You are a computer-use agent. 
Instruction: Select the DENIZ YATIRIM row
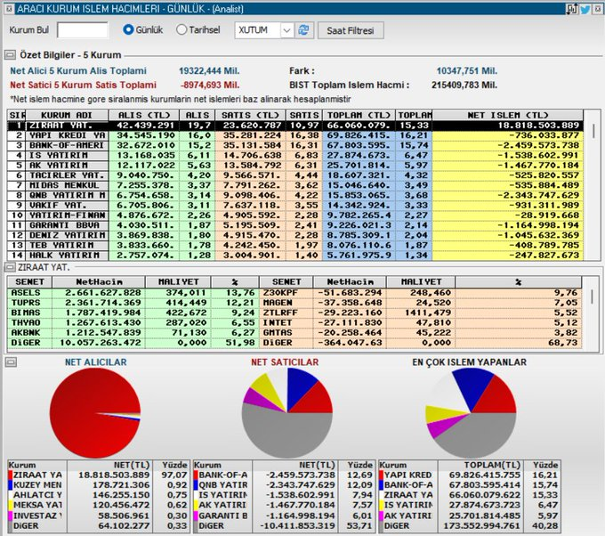coord(295,236)
